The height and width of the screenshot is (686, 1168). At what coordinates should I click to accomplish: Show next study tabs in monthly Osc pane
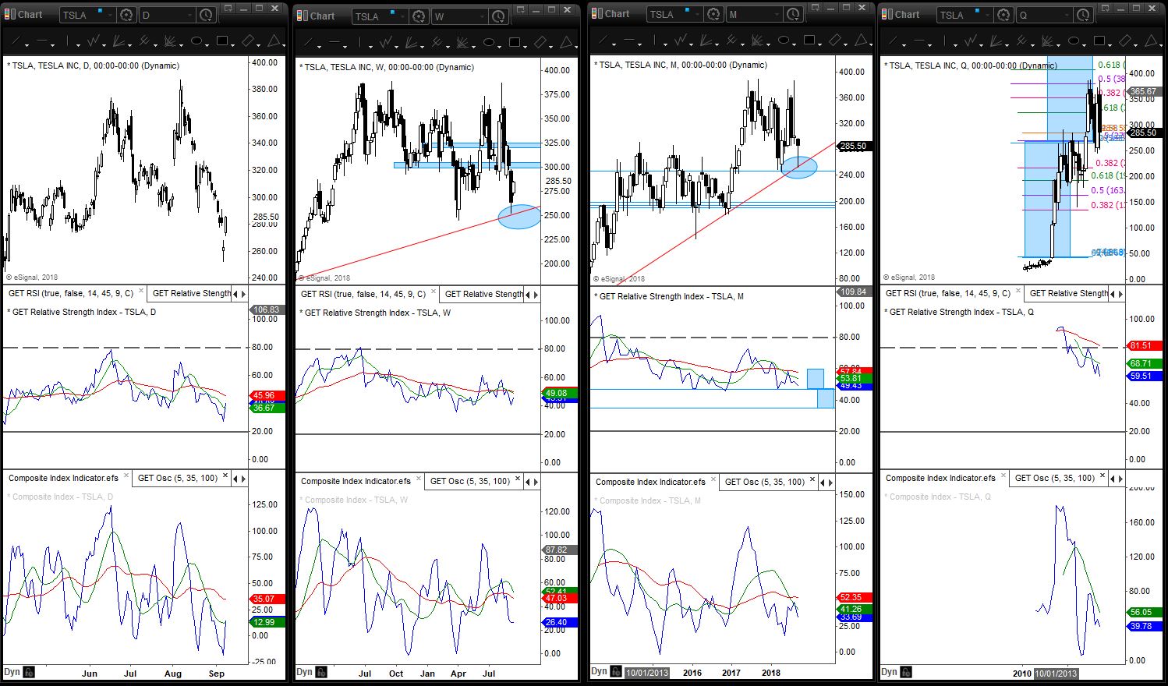[x=830, y=483]
